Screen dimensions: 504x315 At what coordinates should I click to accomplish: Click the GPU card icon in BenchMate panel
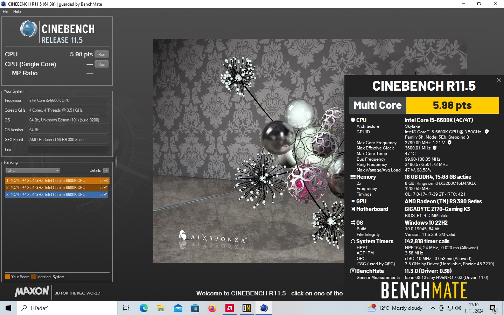click(x=353, y=201)
